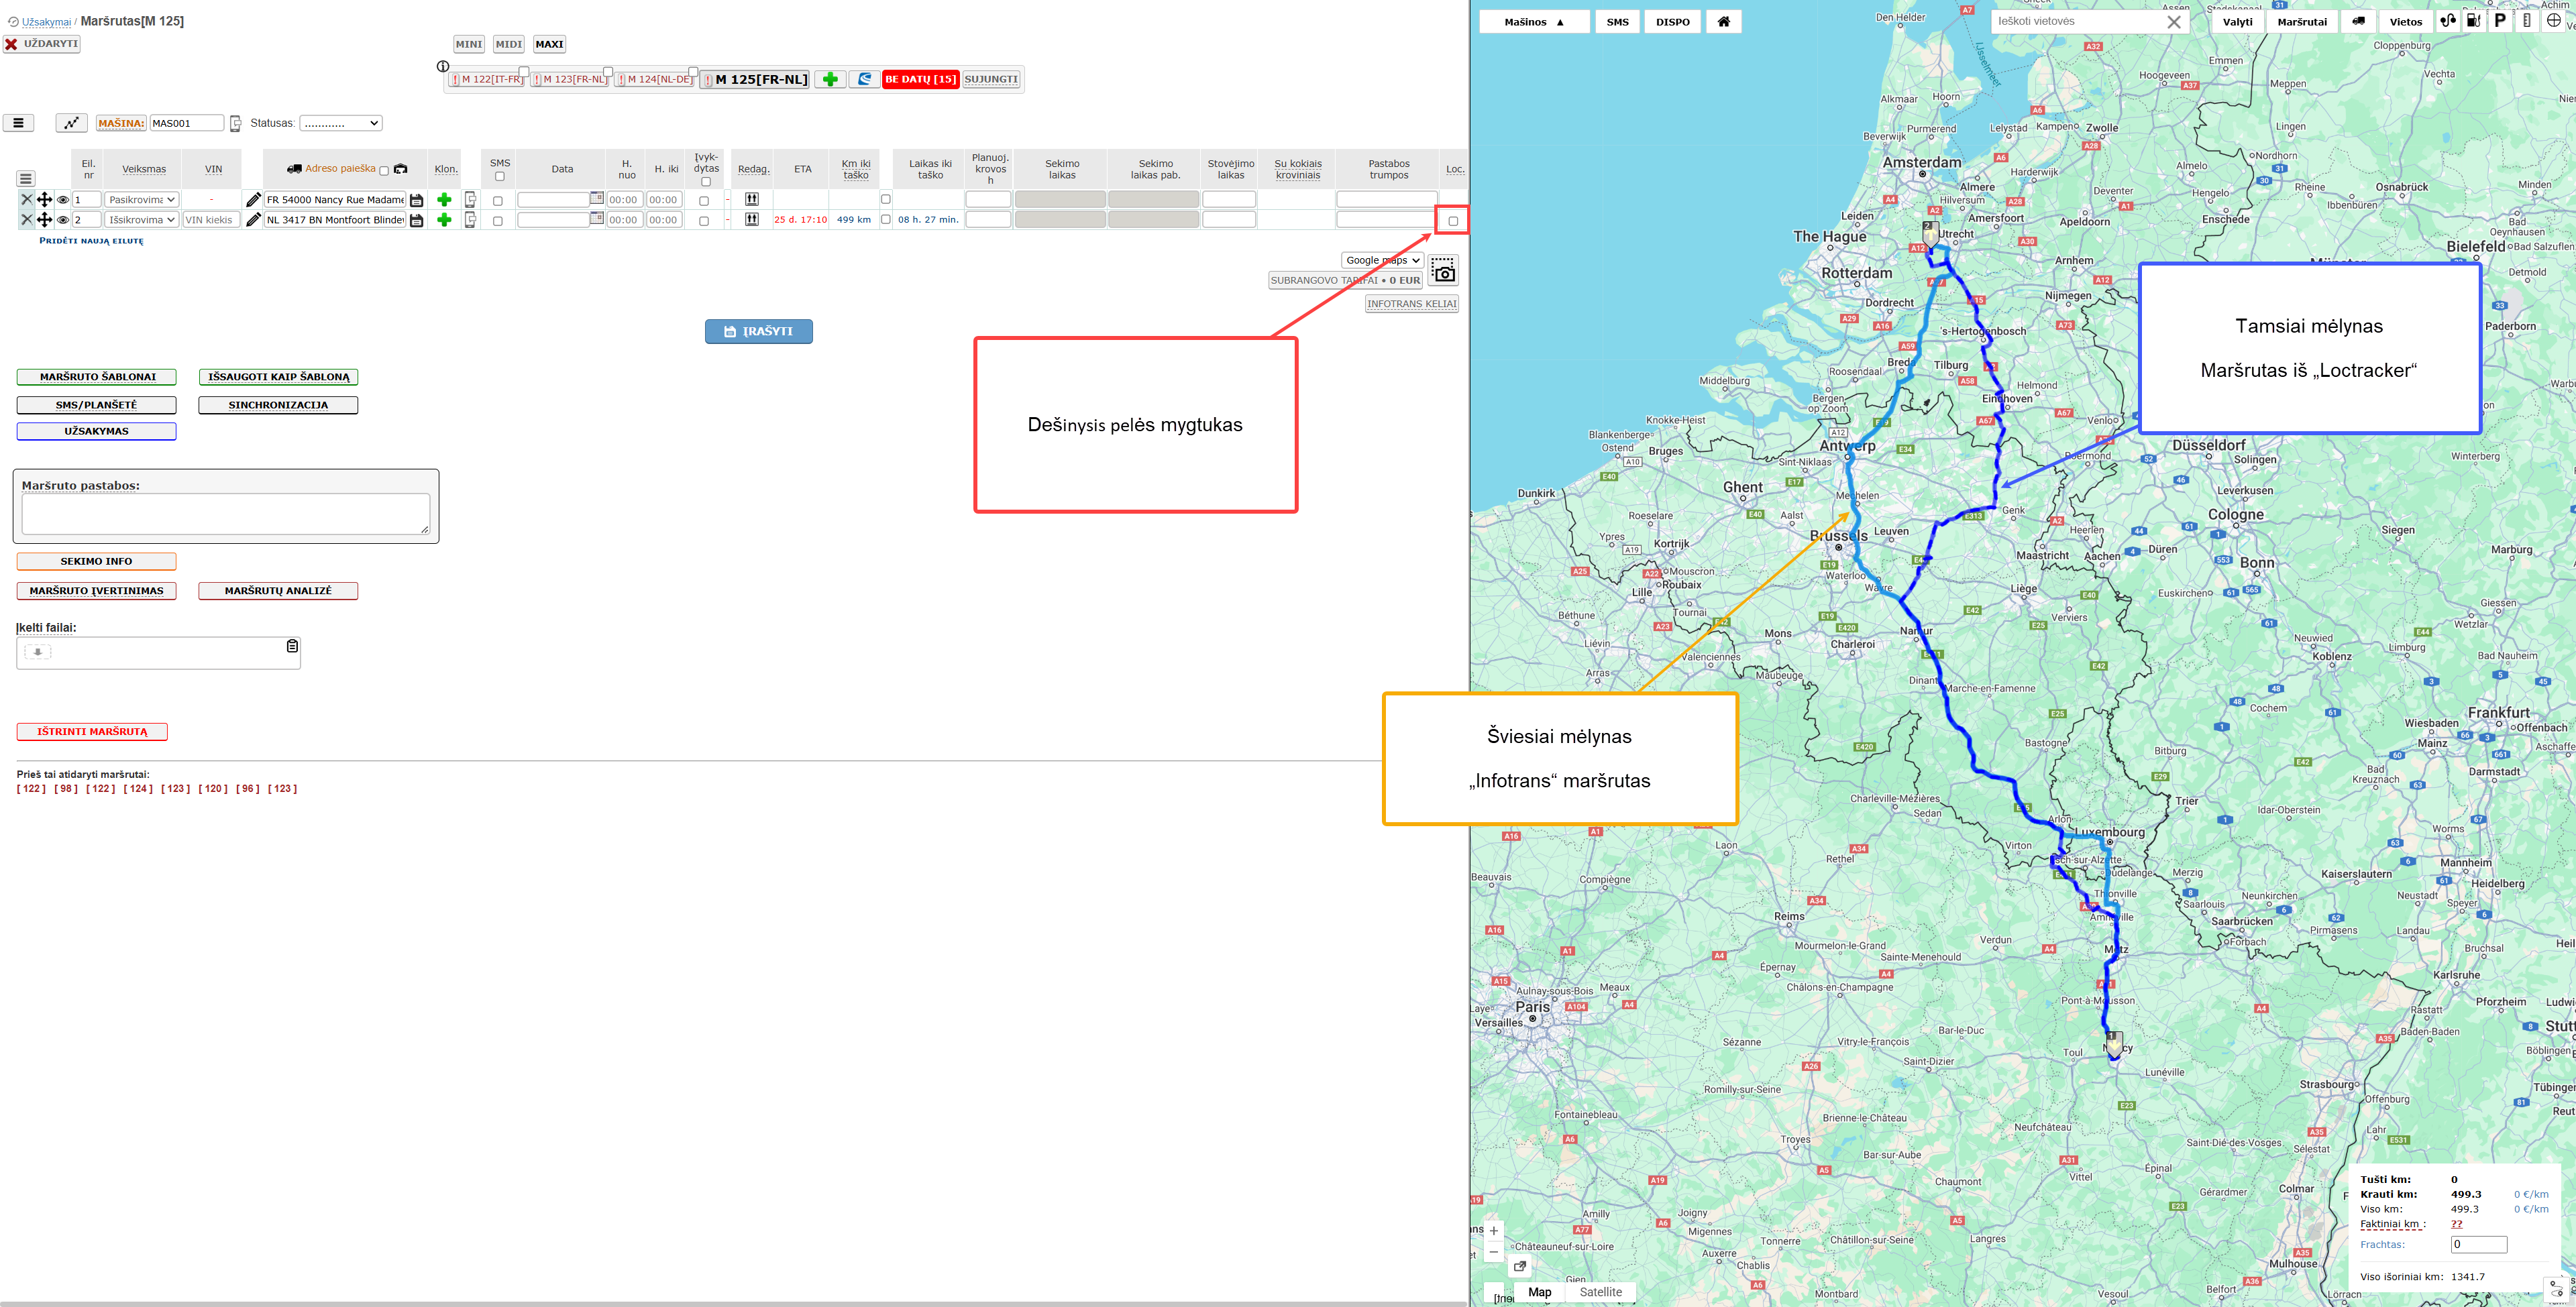Save Montfoort address with floppy disk icon

point(417,220)
